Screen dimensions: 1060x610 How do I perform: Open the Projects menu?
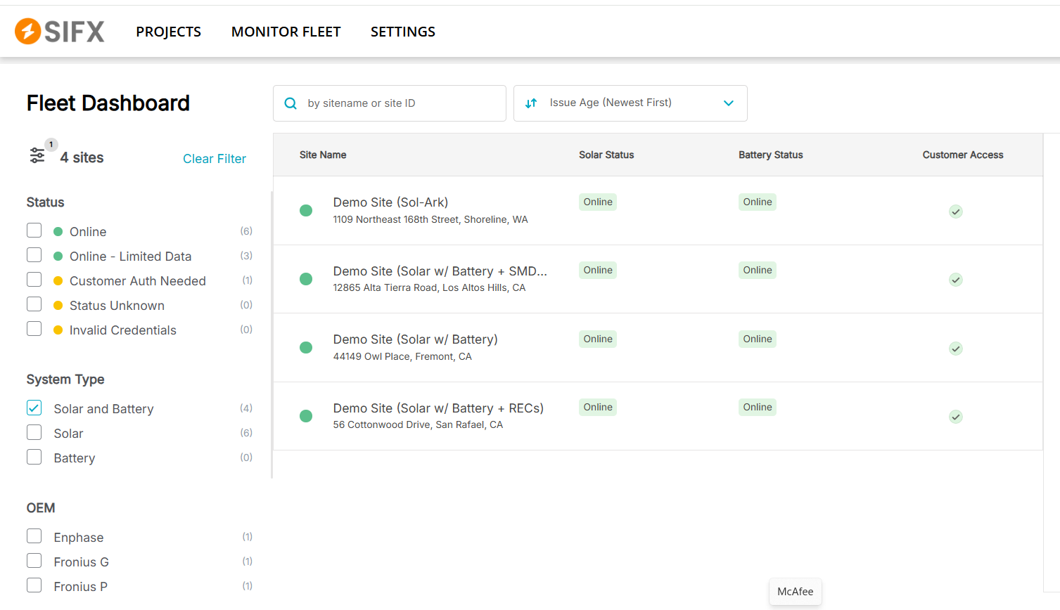click(x=168, y=32)
